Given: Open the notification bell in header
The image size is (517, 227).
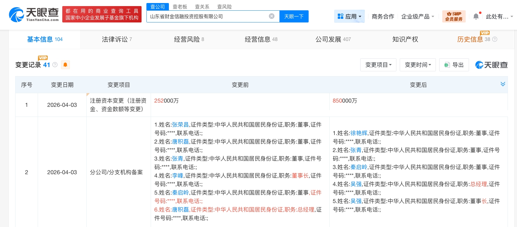Looking at the screenshot, I should 476,16.
